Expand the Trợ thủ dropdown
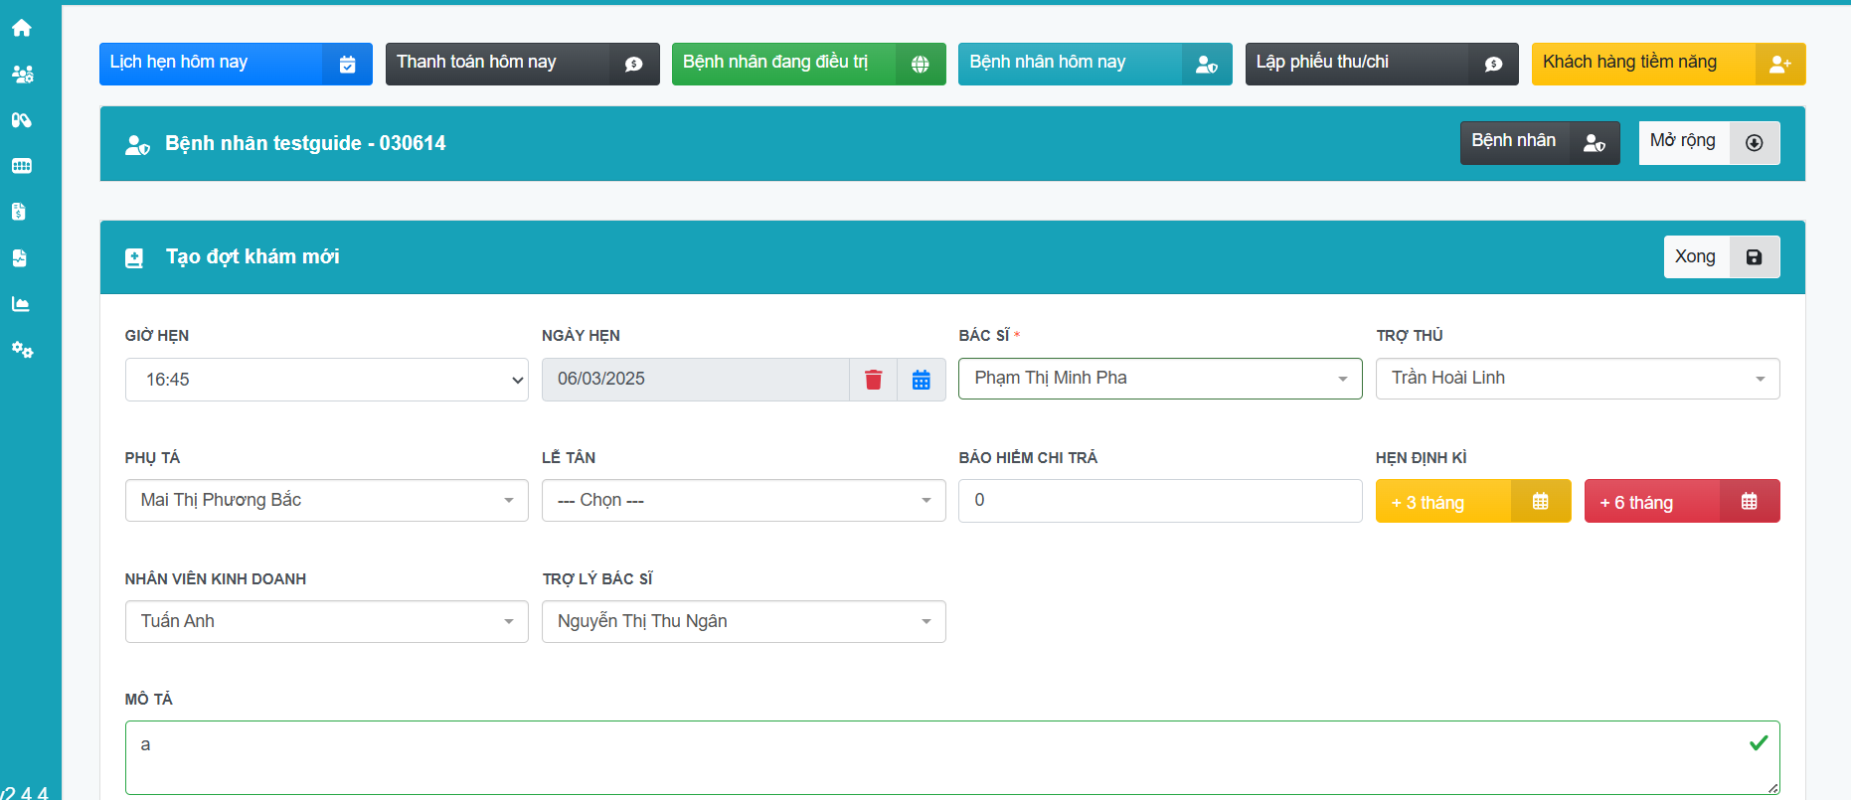Viewport: 1851px width, 800px height. (1577, 379)
